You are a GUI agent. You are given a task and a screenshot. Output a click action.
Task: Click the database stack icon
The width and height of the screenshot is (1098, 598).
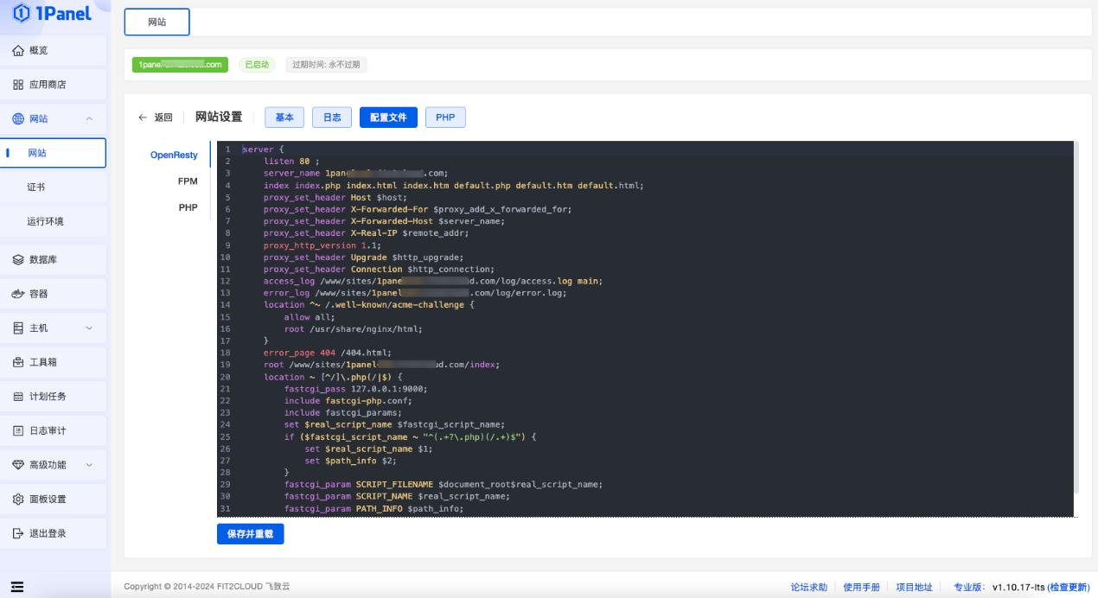[x=18, y=259]
